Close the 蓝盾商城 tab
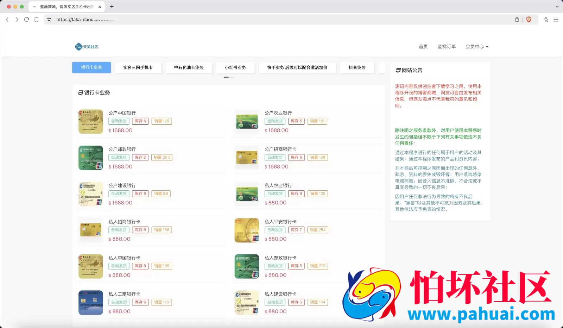 coord(100,7)
